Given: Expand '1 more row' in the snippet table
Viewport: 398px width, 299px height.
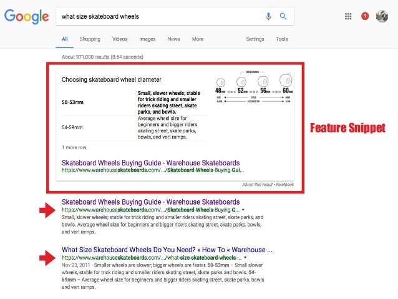Looking at the screenshot, I should coord(74,147).
